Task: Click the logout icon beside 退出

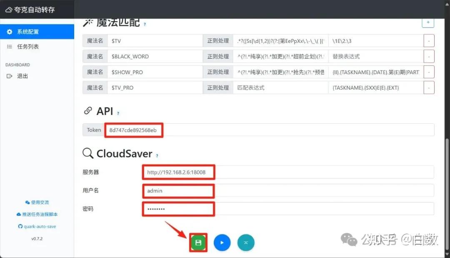Action: (x=9, y=76)
